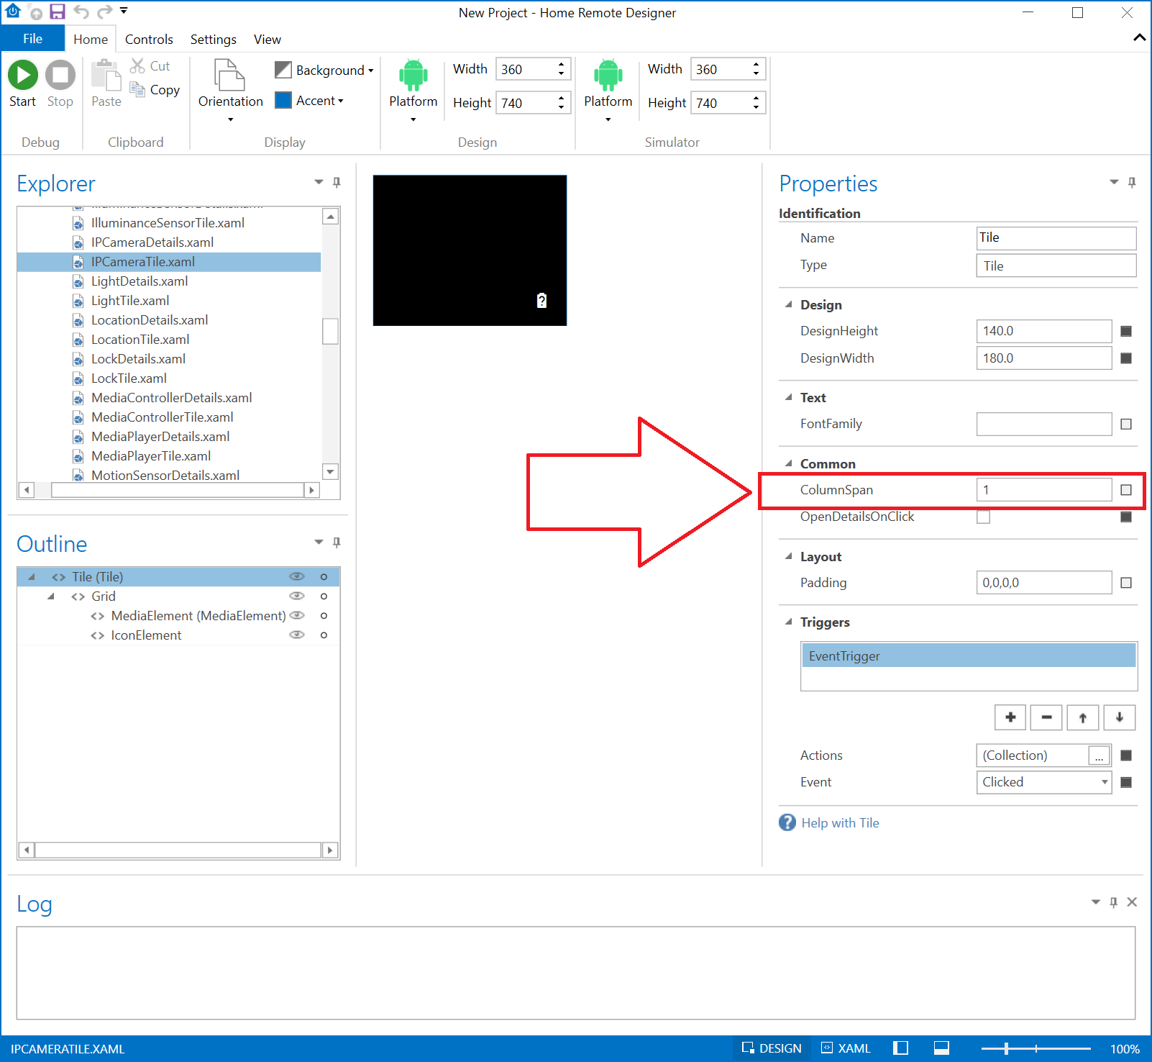Screen dimensions: 1152x1062
Task: Click the Padding property marker square
Action: [x=1126, y=583]
